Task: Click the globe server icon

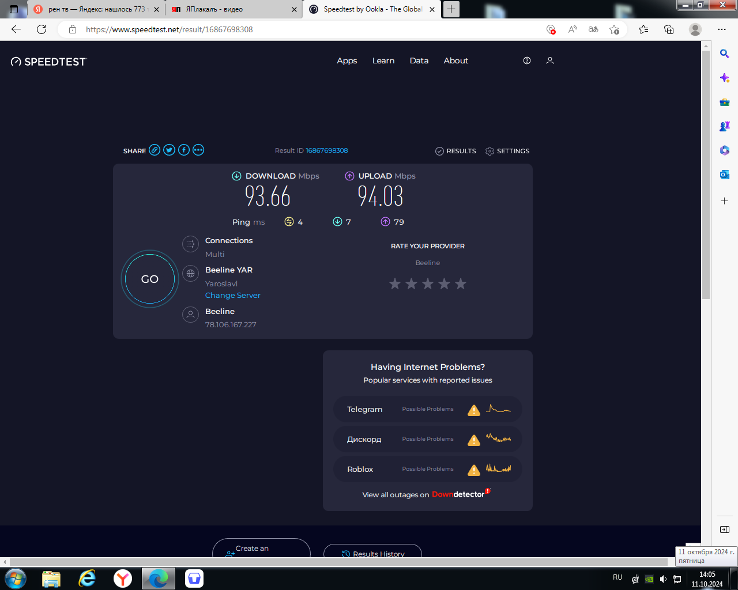Action: 190,274
